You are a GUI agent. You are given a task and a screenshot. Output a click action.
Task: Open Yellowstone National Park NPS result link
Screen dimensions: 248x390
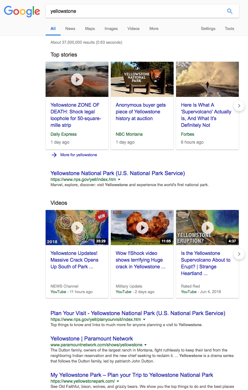click(x=118, y=173)
